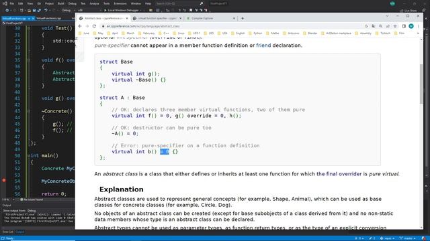Open the Linux bookmarks folder
Viewport: 430px width, 241px height.
(179, 33)
